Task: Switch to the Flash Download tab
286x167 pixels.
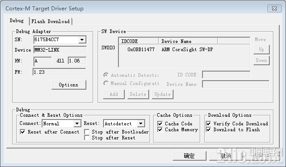Action: pyautogui.click(x=51, y=21)
